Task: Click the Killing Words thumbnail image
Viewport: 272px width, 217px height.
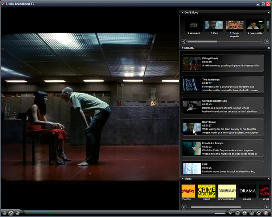Action: [192, 64]
